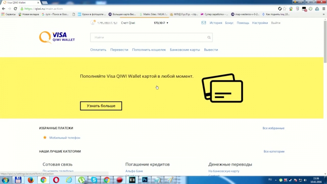Open the Оплатить menu item
Screen dimensions: 327x184
[x=98, y=49]
